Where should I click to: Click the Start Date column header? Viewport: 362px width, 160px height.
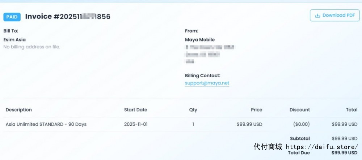click(135, 110)
